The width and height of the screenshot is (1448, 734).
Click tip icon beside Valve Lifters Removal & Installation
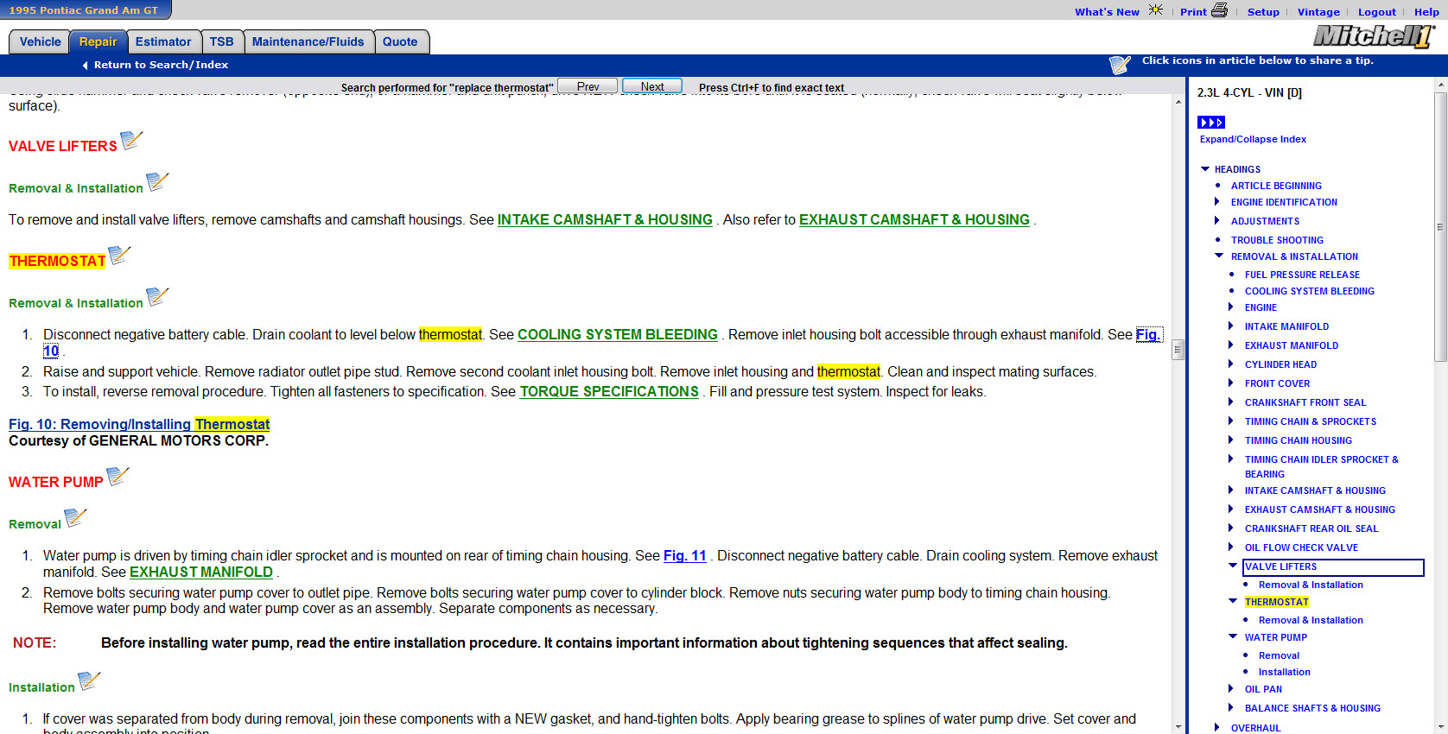[157, 182]
